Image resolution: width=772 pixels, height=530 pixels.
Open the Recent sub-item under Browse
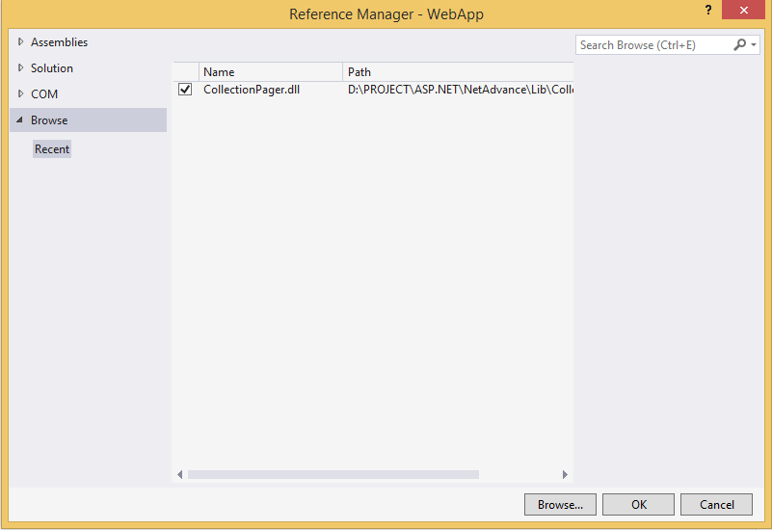52,149
